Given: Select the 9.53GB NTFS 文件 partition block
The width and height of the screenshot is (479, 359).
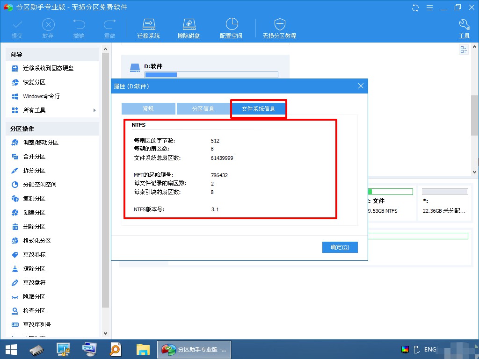Looking at the screenshot, I should coord(391,203).
